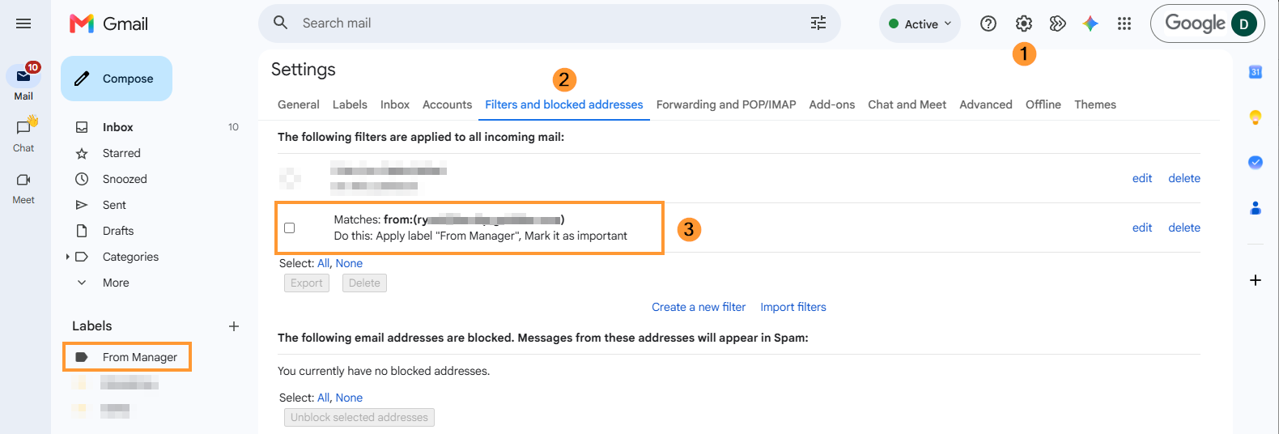The image size is (1279, 434).
Task: Click the Delete filters button
Action: point(364,283)
